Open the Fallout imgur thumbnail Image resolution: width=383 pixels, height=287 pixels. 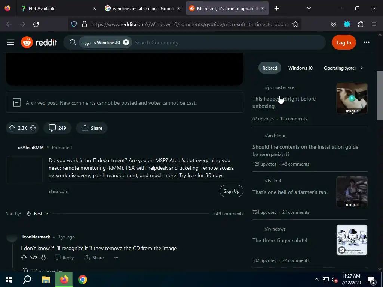[x=352, y=192]
